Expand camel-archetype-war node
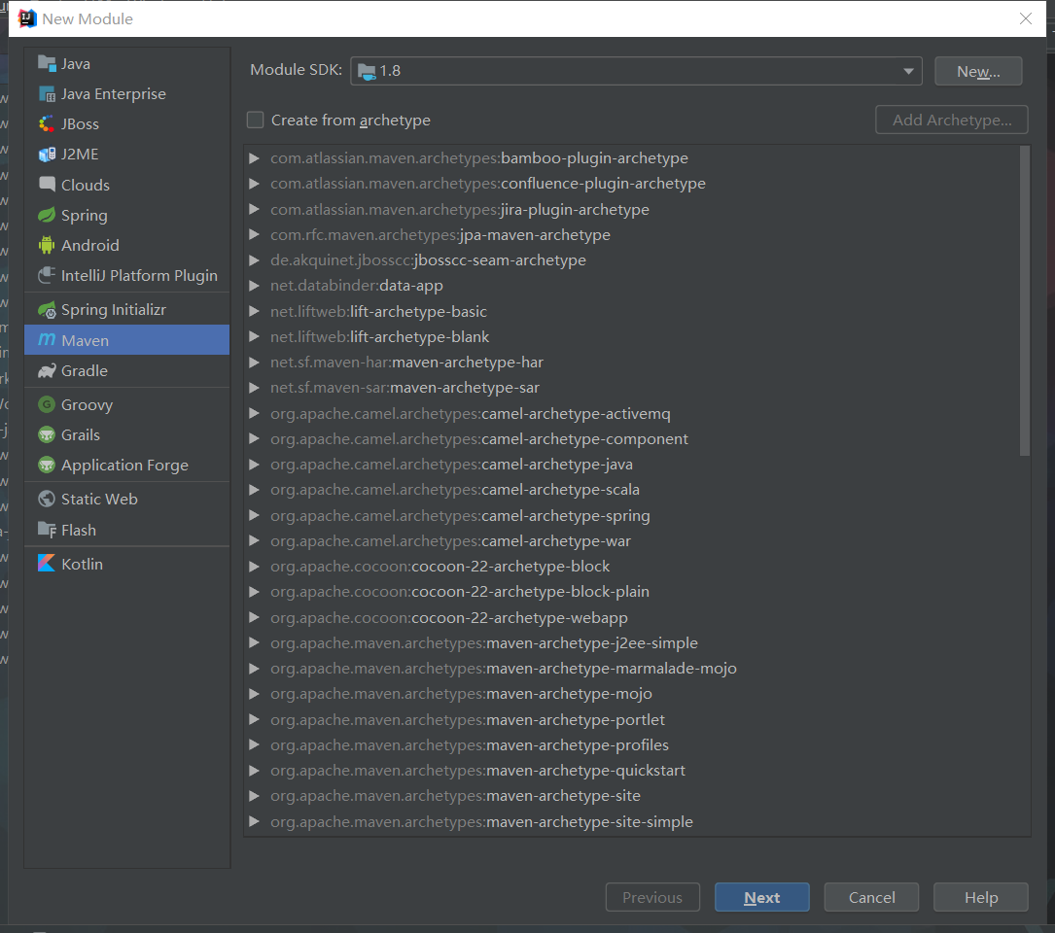The image size is (1055, 933). click(255, 541)
